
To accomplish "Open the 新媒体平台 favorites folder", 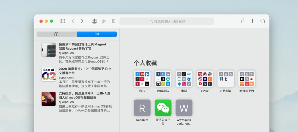I will pyautogui.click(x=247, y=79).
